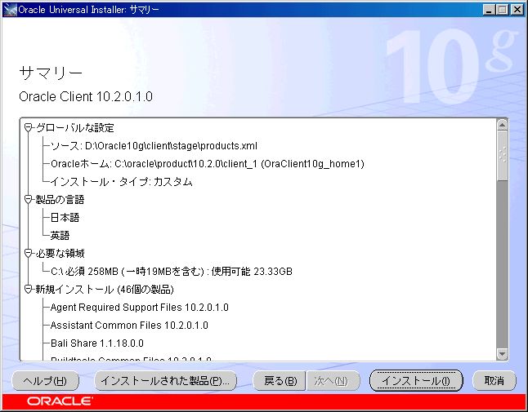Click scrollbar down arrow in summary list
The width and height of the screenshot is (528, 412).
pyautogui.click(x=502, y=354)
